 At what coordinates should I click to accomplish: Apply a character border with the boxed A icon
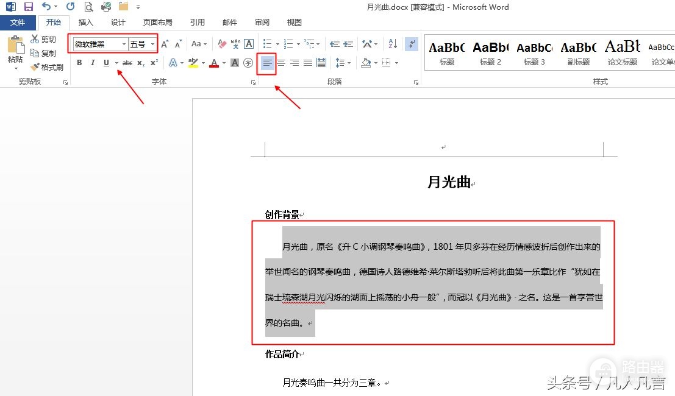tap(249, 44)
